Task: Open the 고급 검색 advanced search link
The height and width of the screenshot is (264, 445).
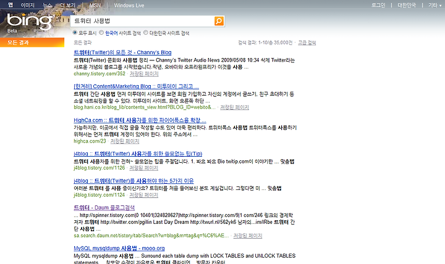Action: [307, 43]
